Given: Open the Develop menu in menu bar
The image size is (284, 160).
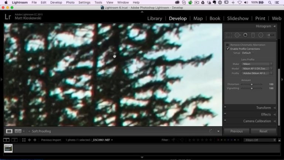Looking at the screenshot, I should coord(56,3).
